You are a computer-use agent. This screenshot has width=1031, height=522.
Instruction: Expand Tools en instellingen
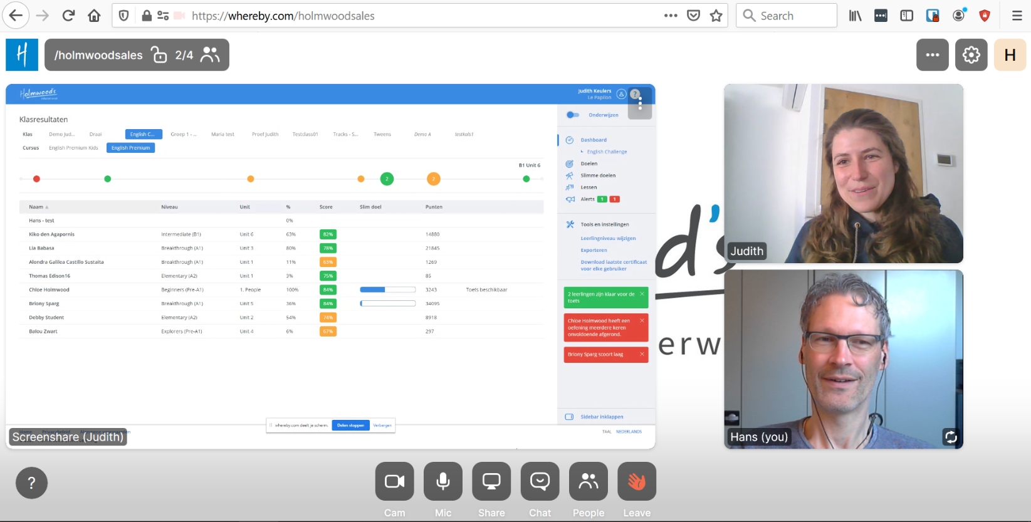point(605,224)
